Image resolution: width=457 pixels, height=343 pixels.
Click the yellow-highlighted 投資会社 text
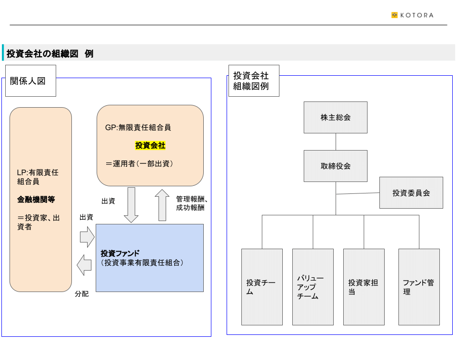tap(150, 145)
